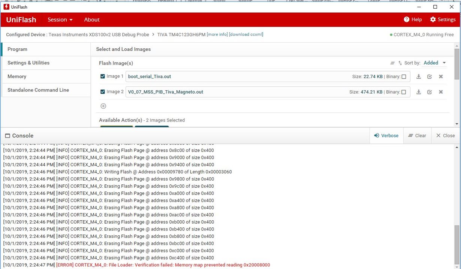Open Help from the header
461x269 pixels.
tap(413, 19)
